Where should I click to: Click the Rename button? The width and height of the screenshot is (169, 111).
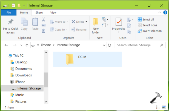(x=79, y=29)
